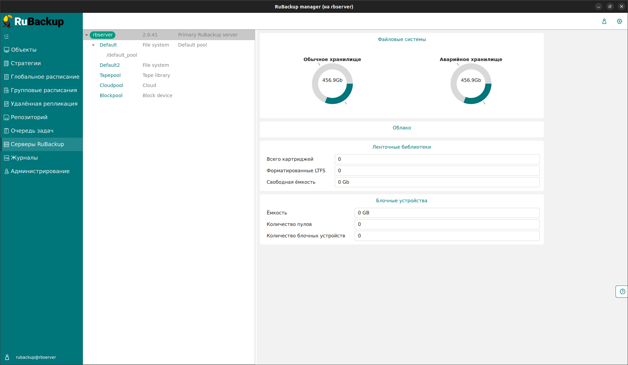Screen dimensions: 628x365
Task: Open the user profile icon top right
Action: point(604,21)
